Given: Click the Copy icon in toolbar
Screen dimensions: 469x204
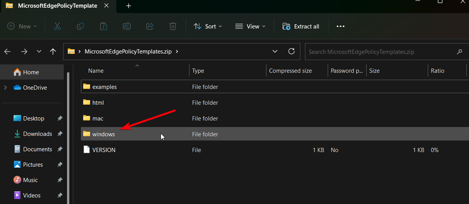Looking at the screenshot, I should [x=80, y=26].
